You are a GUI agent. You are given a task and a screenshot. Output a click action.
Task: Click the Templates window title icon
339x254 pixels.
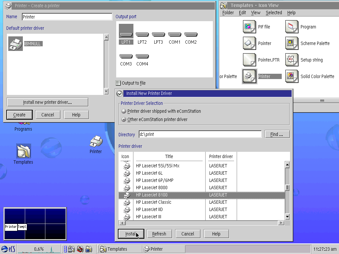(x=223, y=5)
